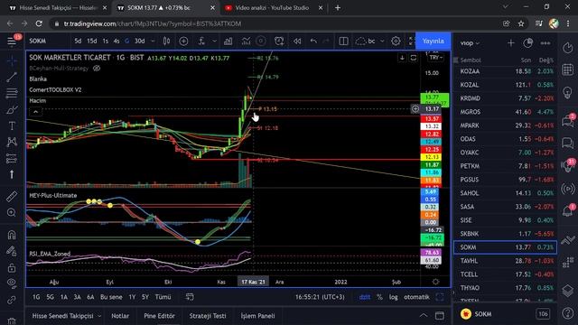578x325 pixels.
Task: Click the compare or add symbol button
Action: pyautogui.click(x=183, y=42)
